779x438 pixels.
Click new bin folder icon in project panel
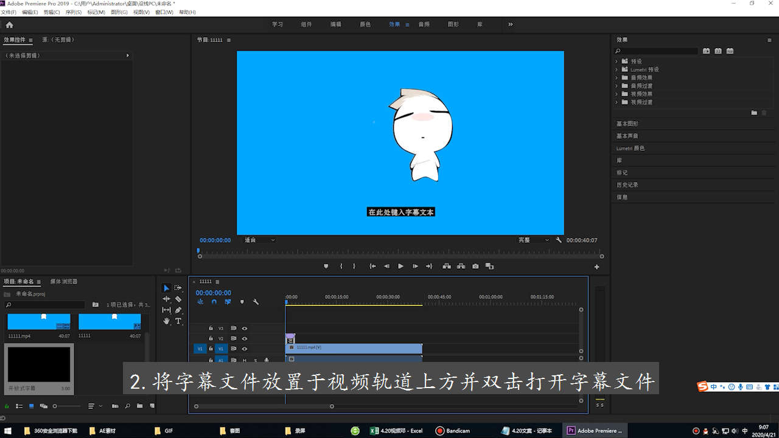pyautogui.click(x=139, y=406)
